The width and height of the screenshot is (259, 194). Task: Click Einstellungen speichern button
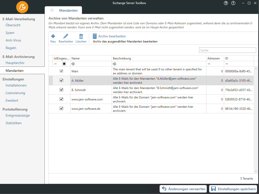pyautogui.click(x=233, y=189)
